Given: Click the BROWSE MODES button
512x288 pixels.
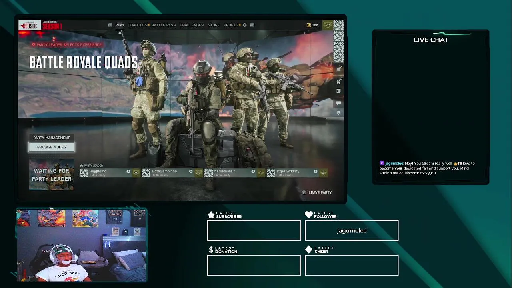Looking at the screenshot, I should 52,147.
